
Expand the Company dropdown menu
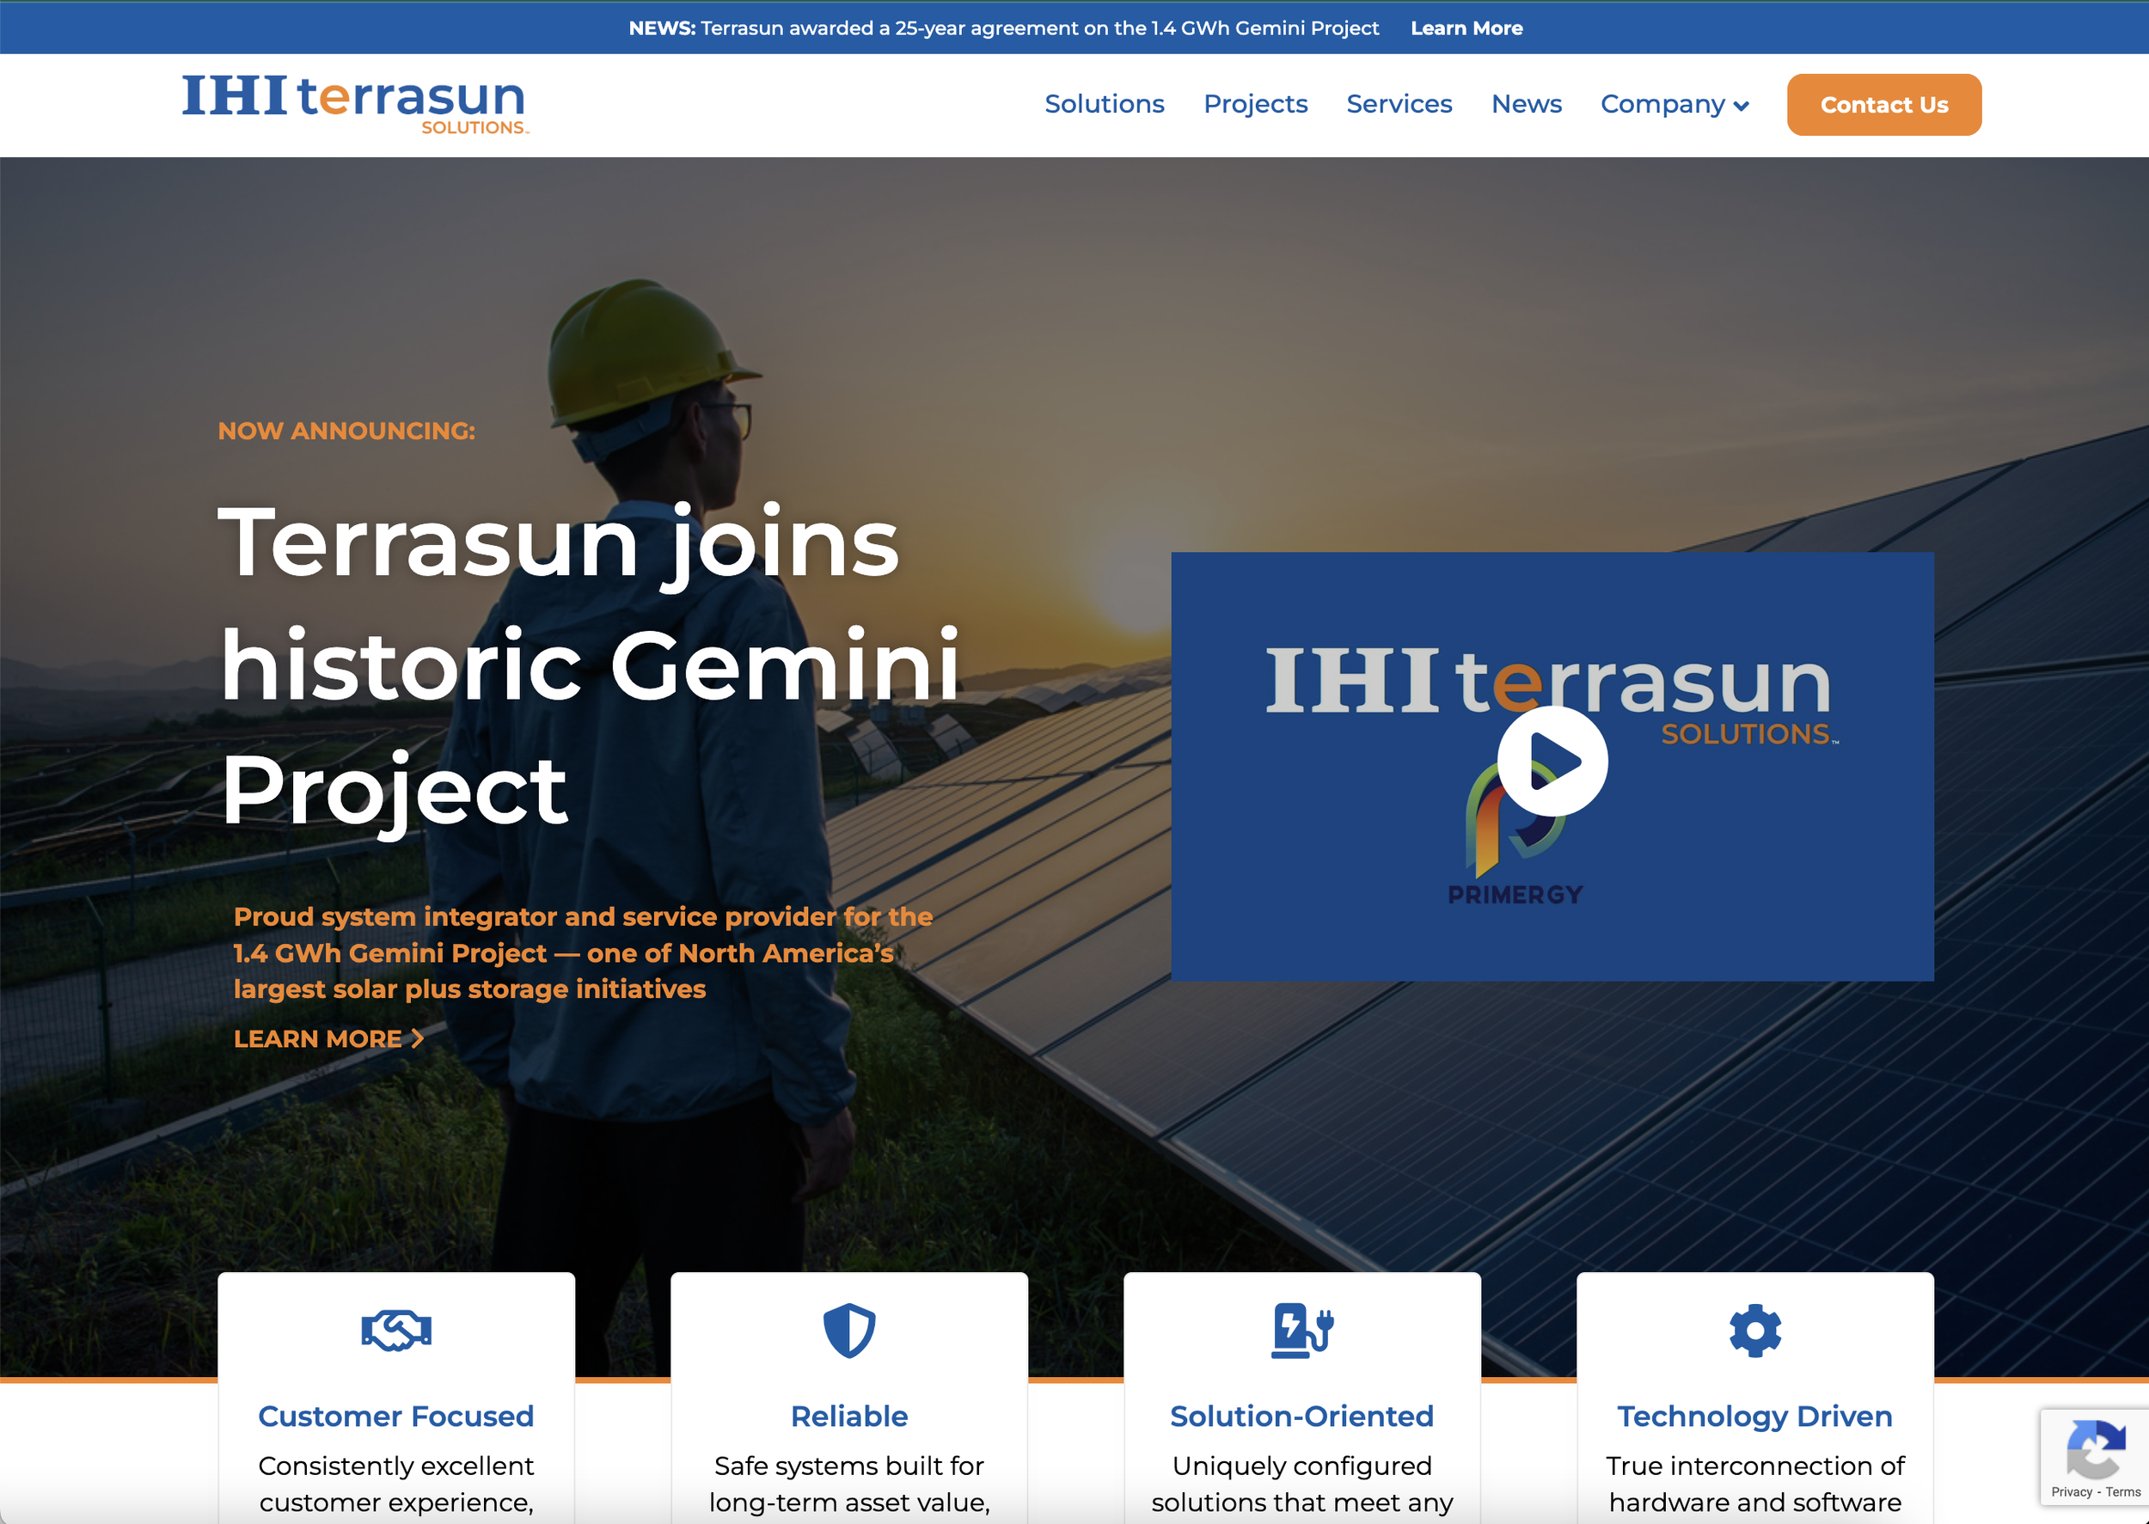pos(1662,104)
